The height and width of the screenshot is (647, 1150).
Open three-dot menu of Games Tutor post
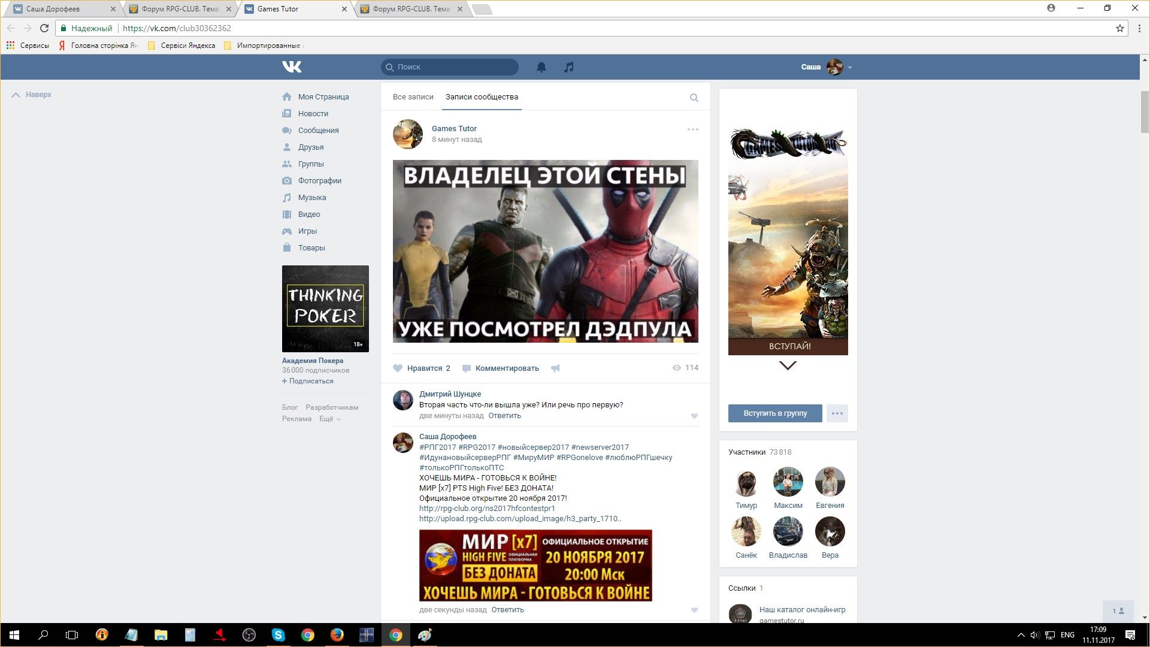(x=692, y=129)
